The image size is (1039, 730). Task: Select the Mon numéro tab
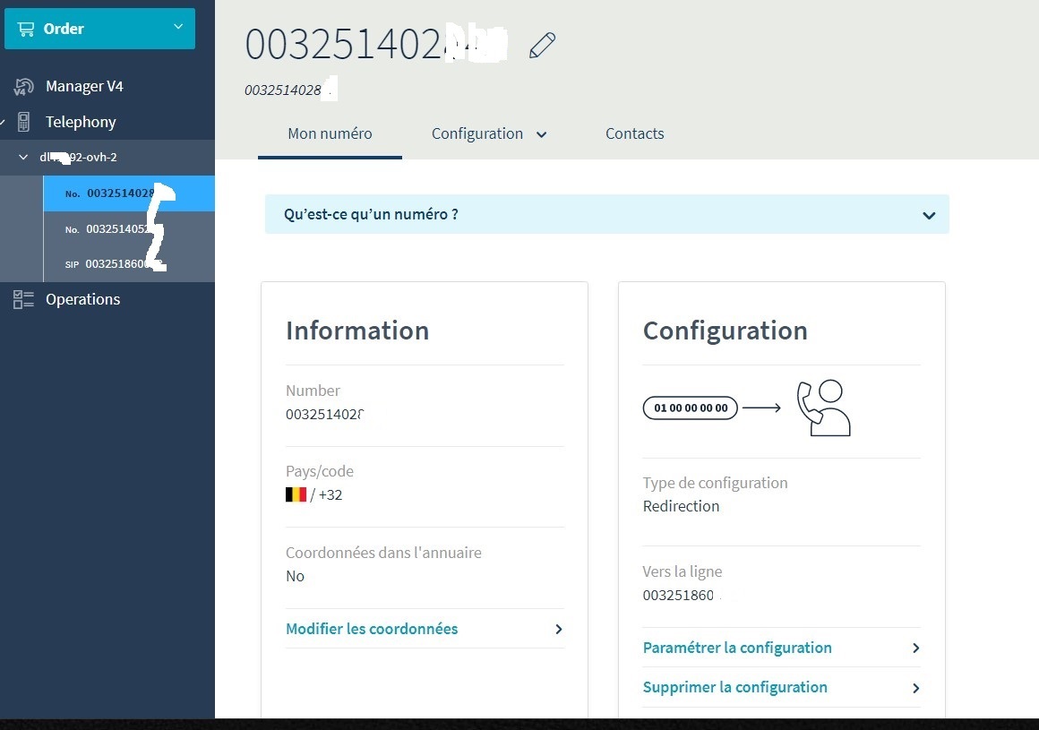[x=330, y=134]
